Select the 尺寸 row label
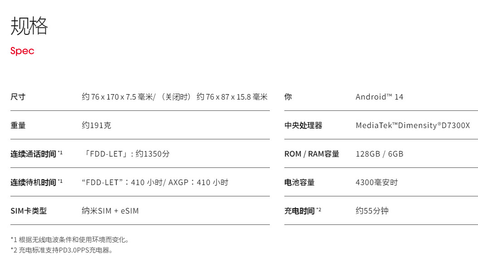Image resolution: width=478 pixels, height=262 pixels. [18, 97]
